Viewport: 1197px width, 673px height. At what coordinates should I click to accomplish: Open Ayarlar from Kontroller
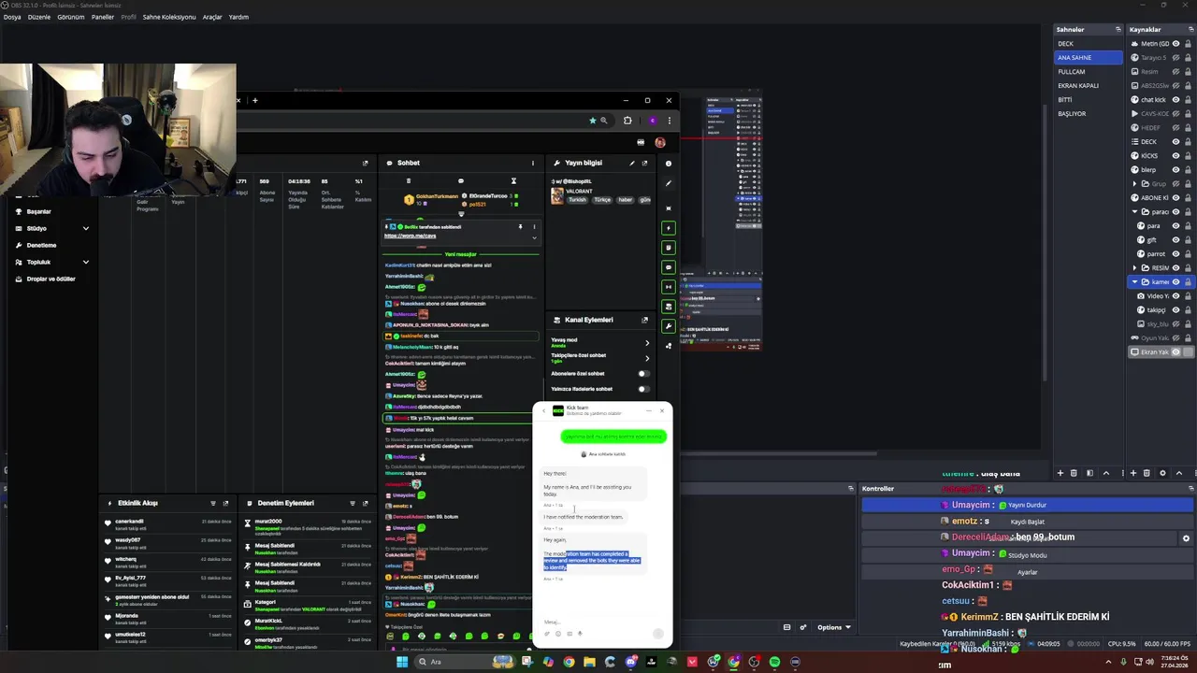click(1027, 572)
